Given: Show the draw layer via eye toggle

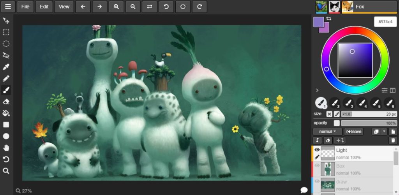Looking at the screenshot, I should pos(317,181).
